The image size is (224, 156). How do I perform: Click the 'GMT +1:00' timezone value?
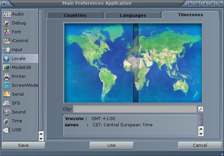[103, 119]
